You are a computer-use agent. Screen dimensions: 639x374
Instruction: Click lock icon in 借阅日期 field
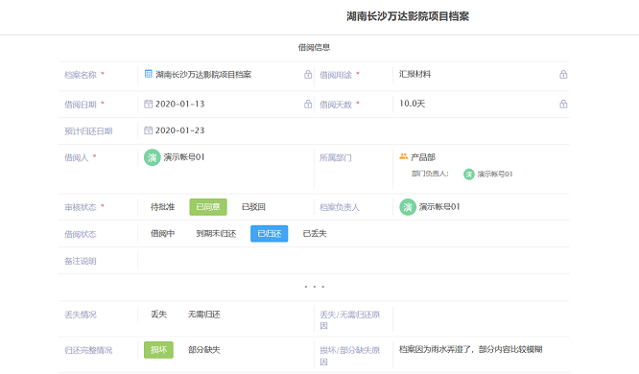click(x=308, y=104)
